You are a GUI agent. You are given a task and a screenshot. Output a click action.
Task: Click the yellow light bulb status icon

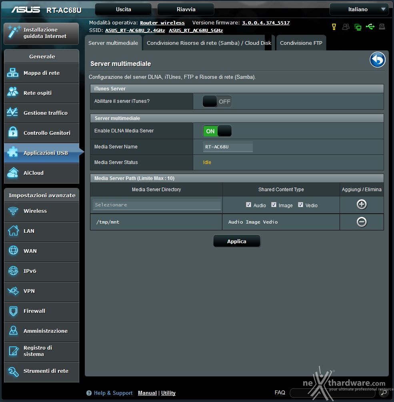pos(334,27)
